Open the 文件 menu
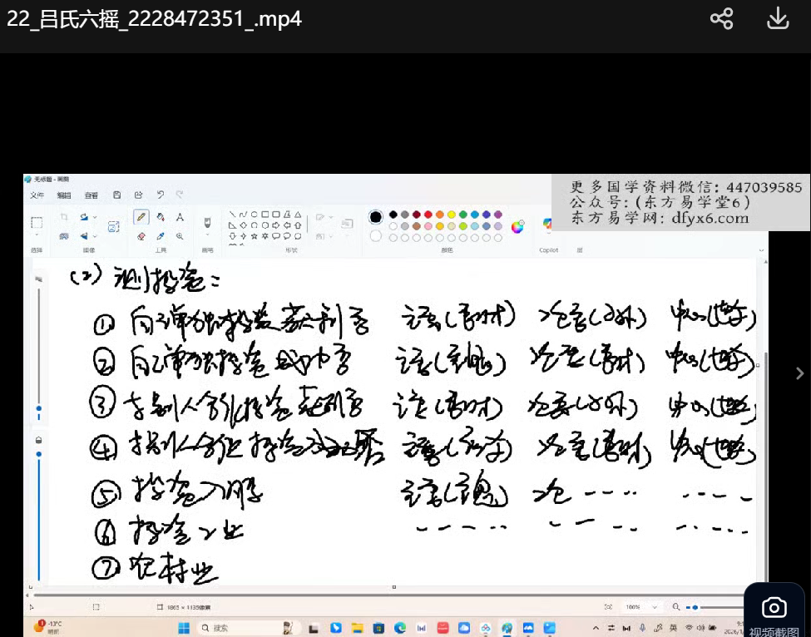The height and width of the screenshot is (637, 811). (37, 195)
